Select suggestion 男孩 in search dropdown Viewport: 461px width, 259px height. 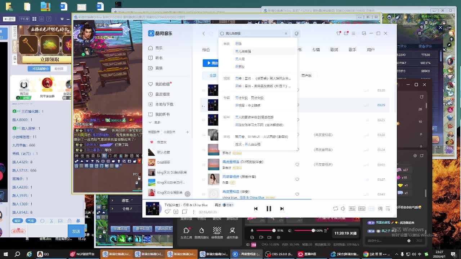point(238,44)
